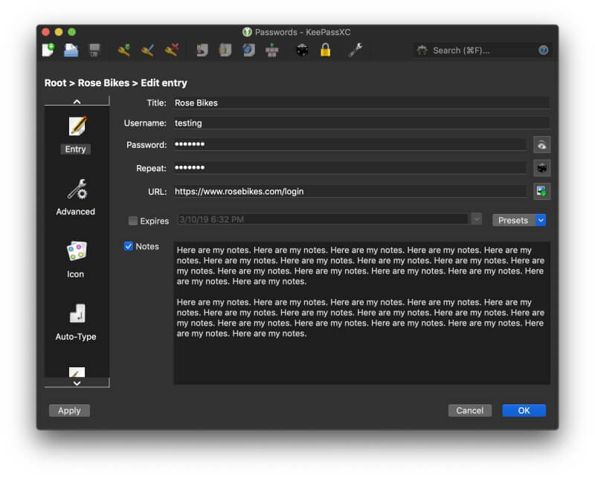The width and height of the screenshot is (595, 478).
Task: Click the Copy URL globe icon
Action: (x=248, y=50)
